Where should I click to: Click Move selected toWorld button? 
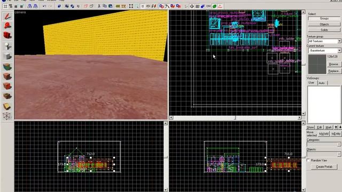324,134
